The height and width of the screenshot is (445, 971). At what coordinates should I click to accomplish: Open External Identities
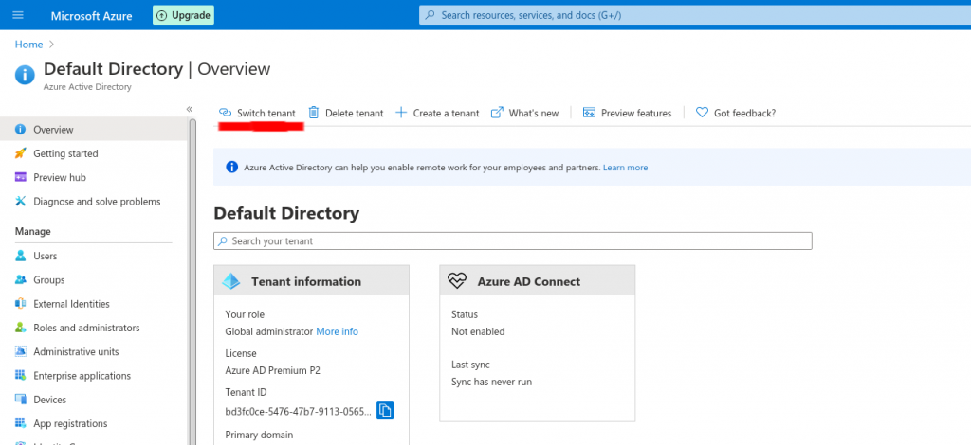tap(71, 304)
